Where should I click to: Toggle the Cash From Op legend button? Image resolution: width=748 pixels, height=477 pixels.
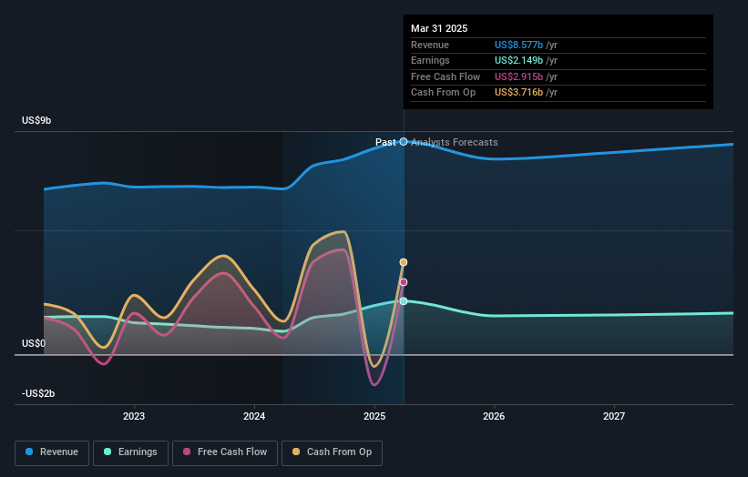(x=332, y=452)
